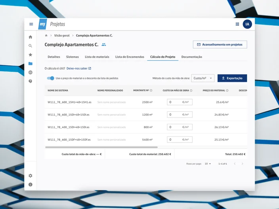This screenshot has height=209, width=279.
Task: Open the Custo/m² labor cost method dropdown
Action: (203, 78)
